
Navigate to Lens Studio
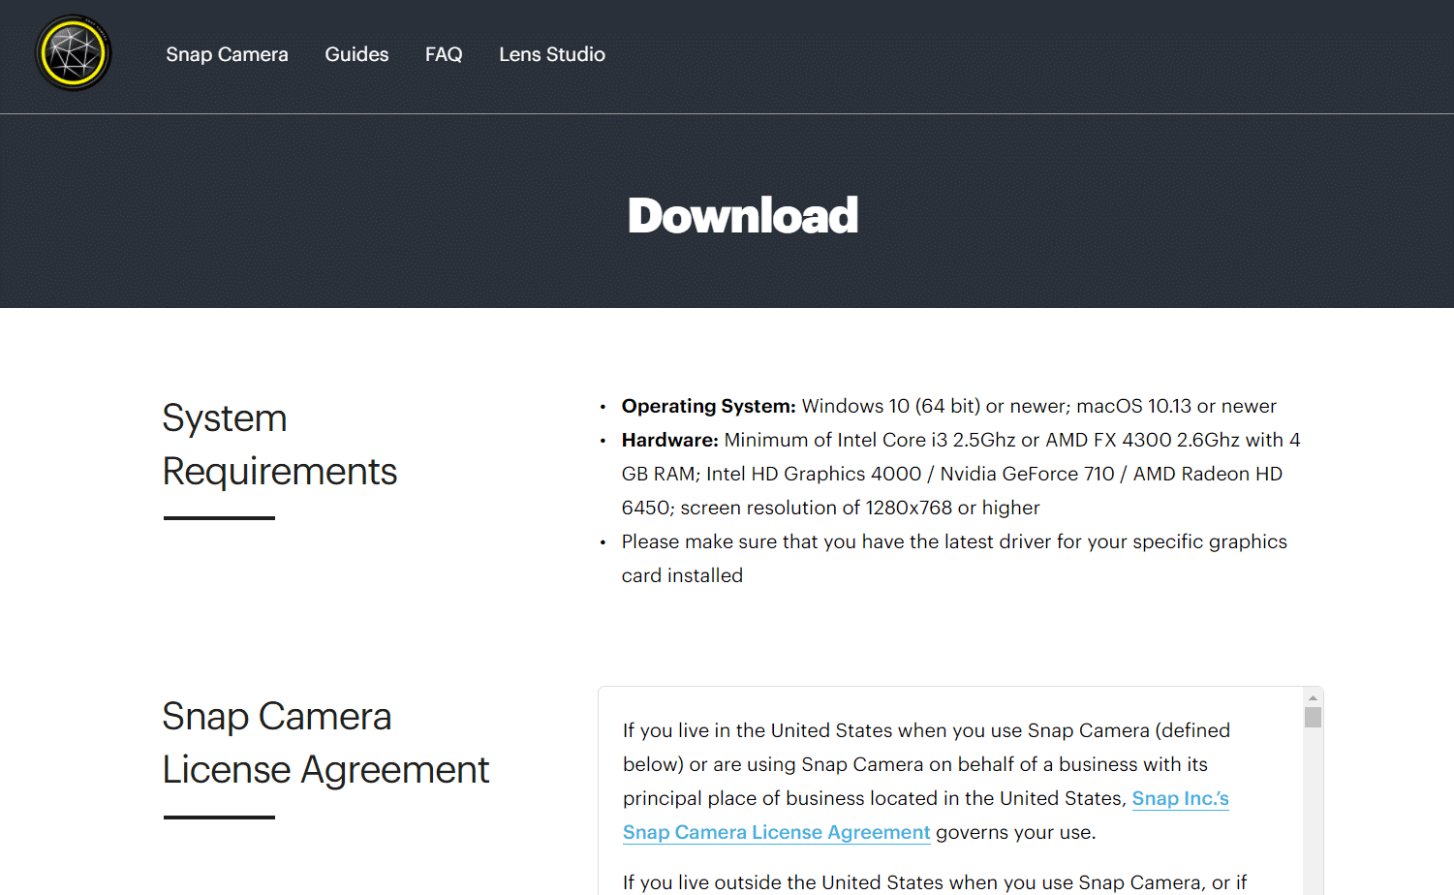552,54
